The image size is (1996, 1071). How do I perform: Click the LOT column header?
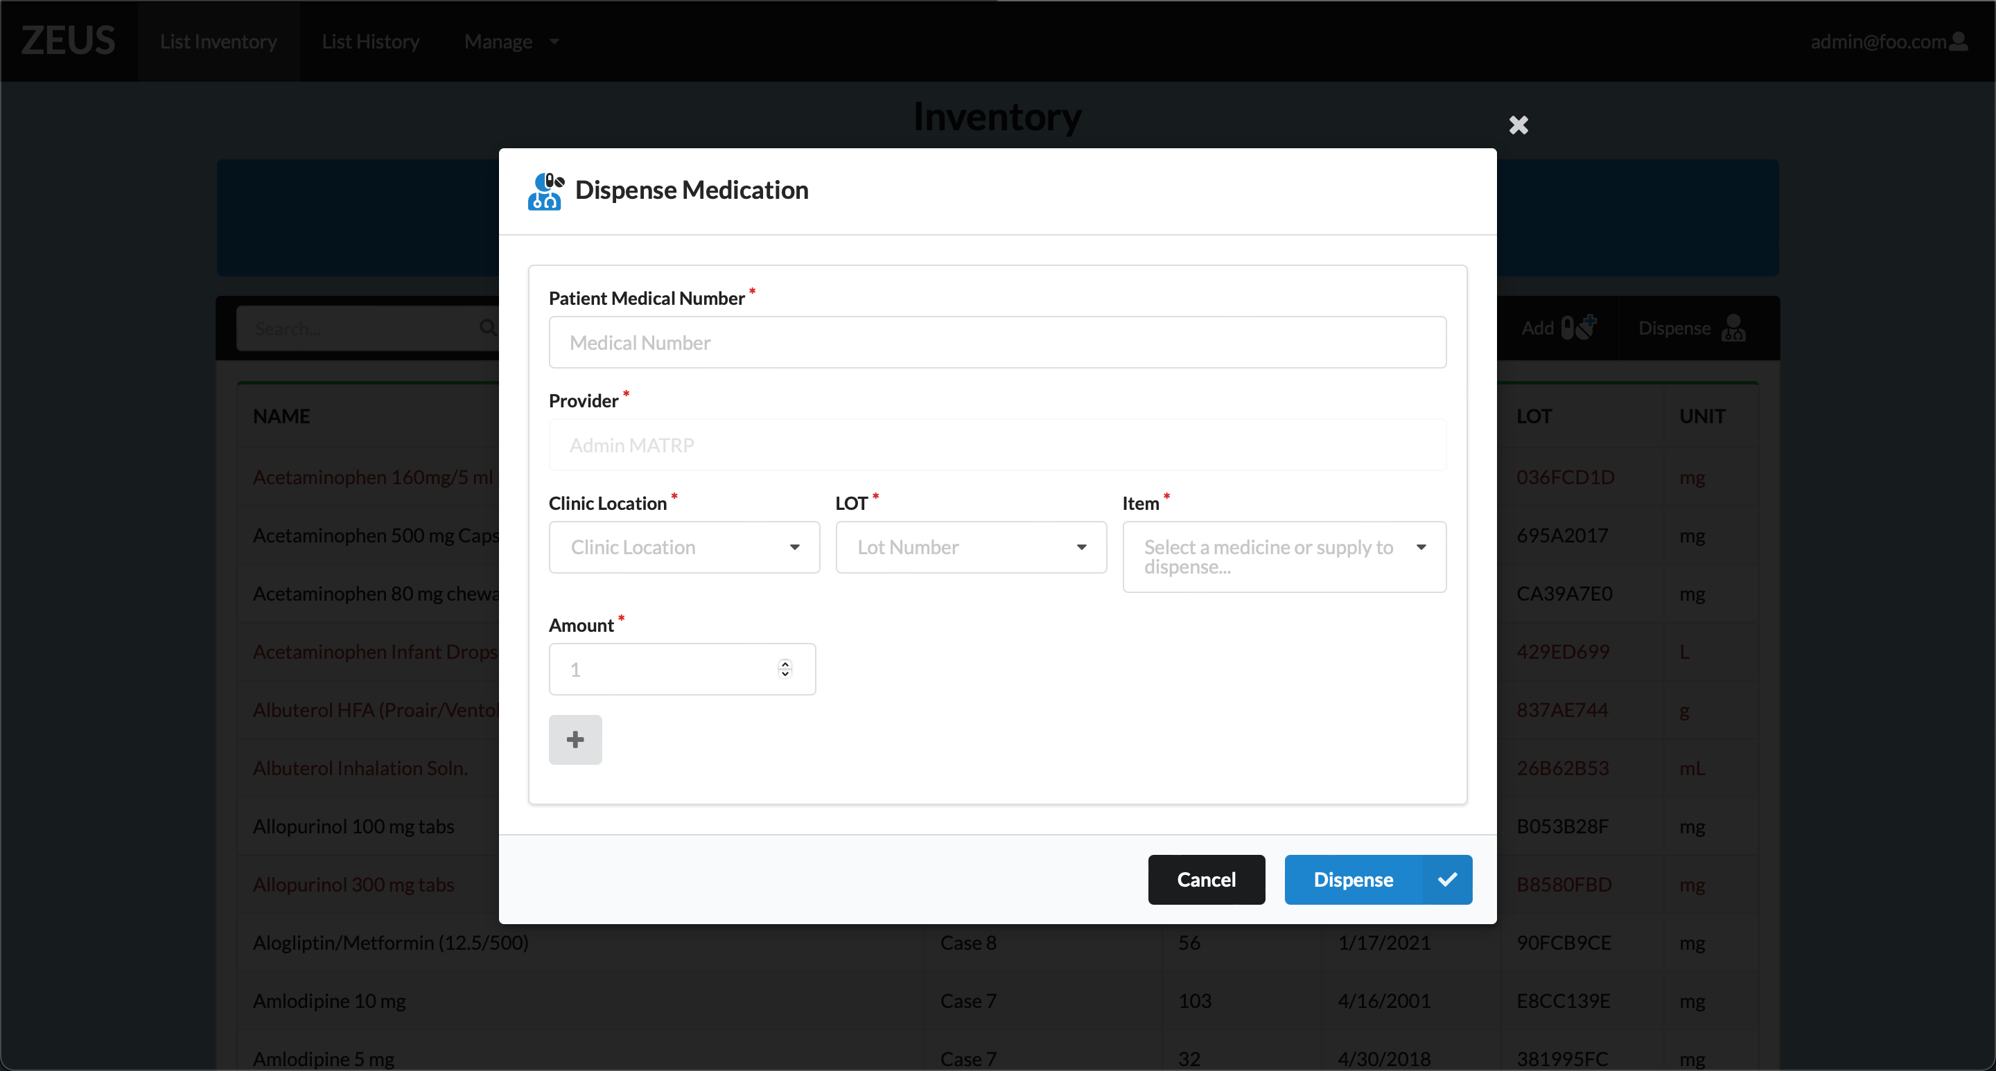pyautogui.click(x=1534, y=416)
